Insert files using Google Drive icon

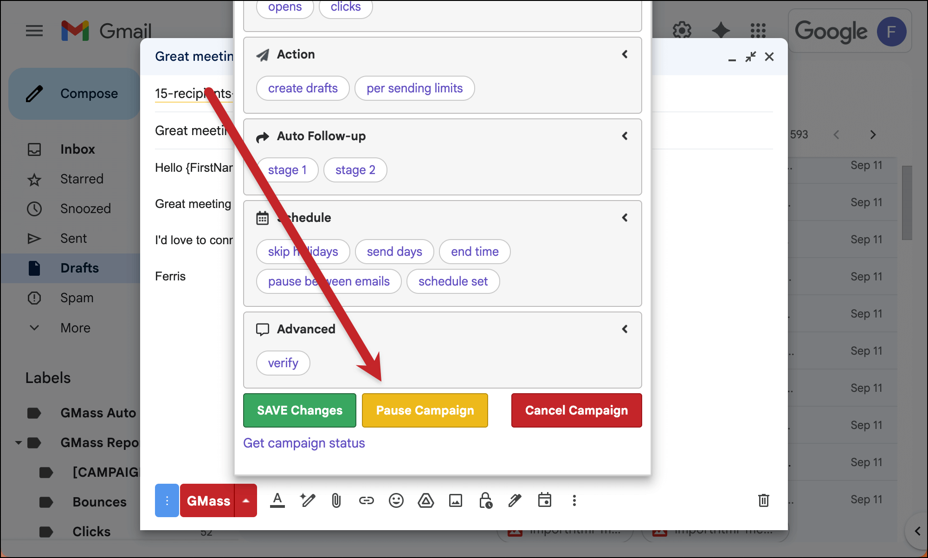(425, 500)
